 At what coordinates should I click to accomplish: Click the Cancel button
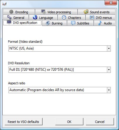point(100,122)
